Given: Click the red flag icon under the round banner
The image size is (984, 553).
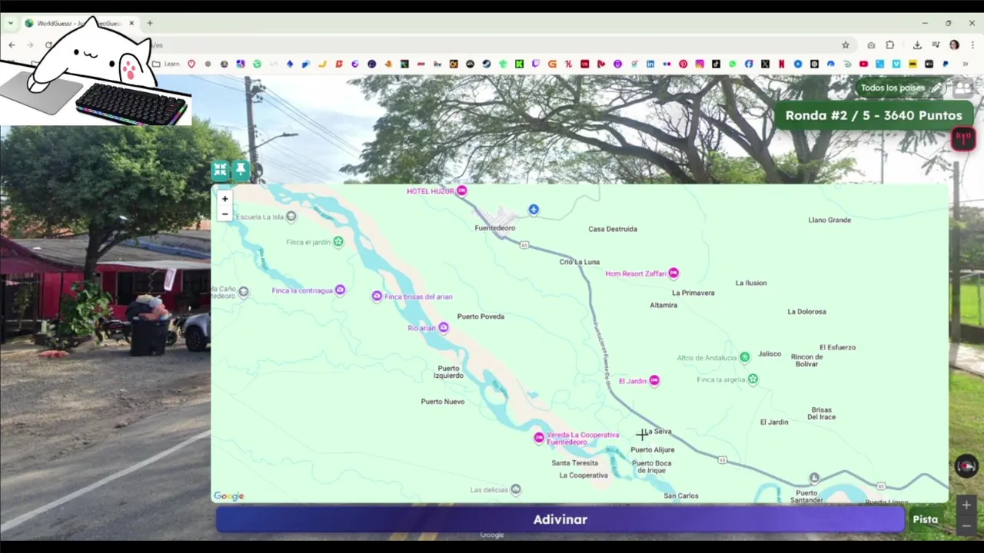Looking at the screenshot, I should click(x=963, y=138).
